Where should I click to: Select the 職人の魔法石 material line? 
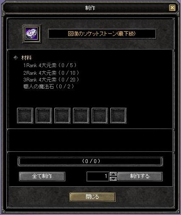pos(49,87)
